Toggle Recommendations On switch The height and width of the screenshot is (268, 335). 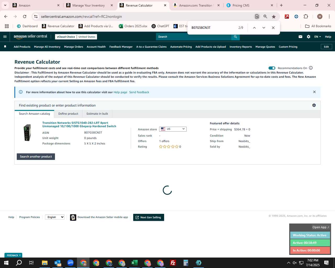click(272, 68)
